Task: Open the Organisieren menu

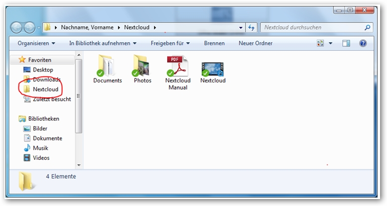Action: pyautogui.click(x=36, y=43)
